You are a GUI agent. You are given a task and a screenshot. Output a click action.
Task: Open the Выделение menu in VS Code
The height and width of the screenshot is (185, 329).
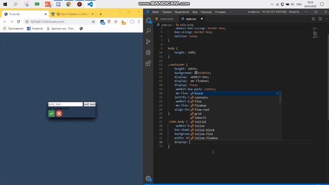(x=182, y=12)
